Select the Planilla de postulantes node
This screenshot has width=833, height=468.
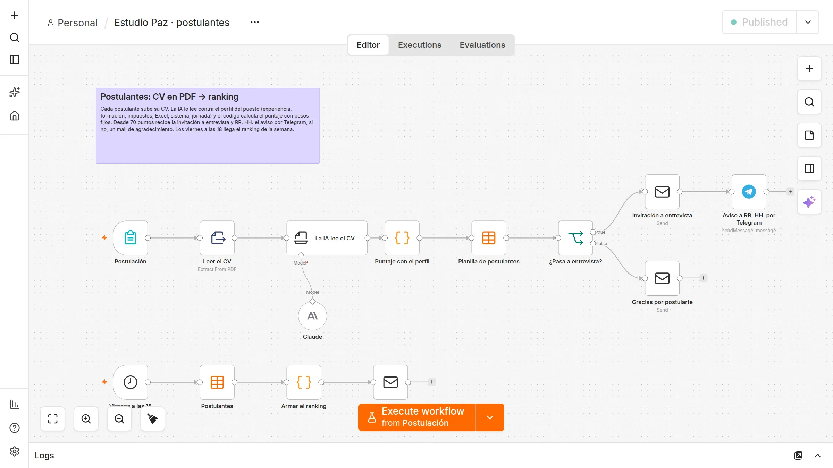[489, 238]
